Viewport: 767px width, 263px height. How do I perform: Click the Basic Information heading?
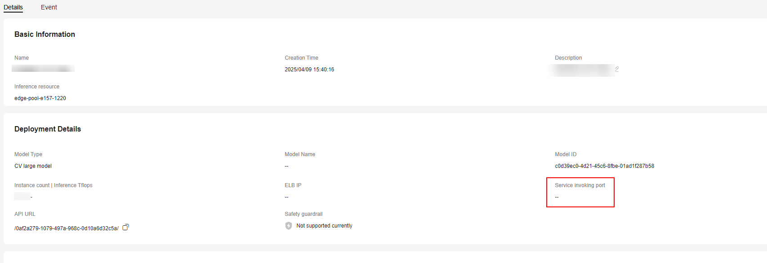(x=45, y=35)
